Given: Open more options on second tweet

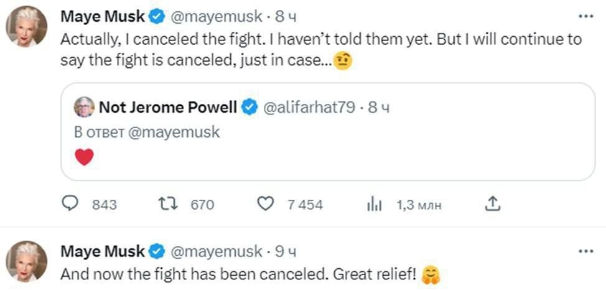Looking at the screenshot, I should (x=586, y=251).
